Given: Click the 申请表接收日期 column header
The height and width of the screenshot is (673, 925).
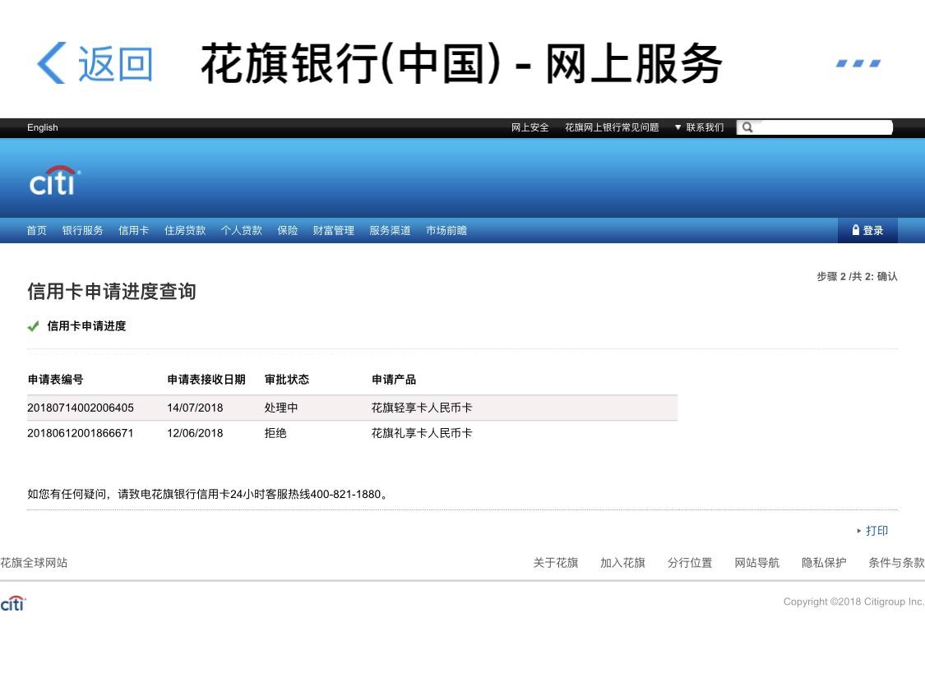Looking at the screenshot, I should [206, 380].
